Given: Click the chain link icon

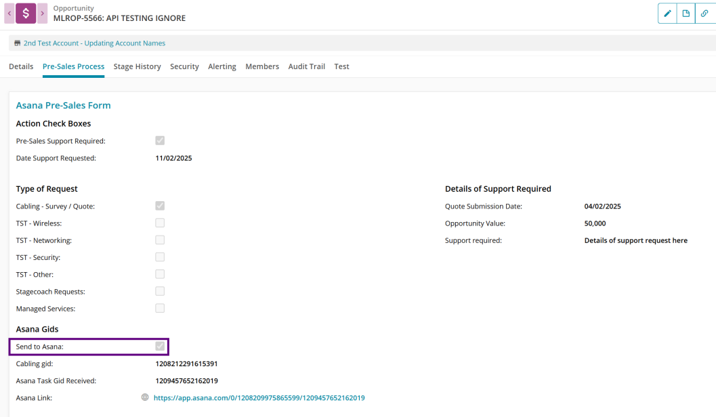Looking at the screenshot, I should pos(705,14).
